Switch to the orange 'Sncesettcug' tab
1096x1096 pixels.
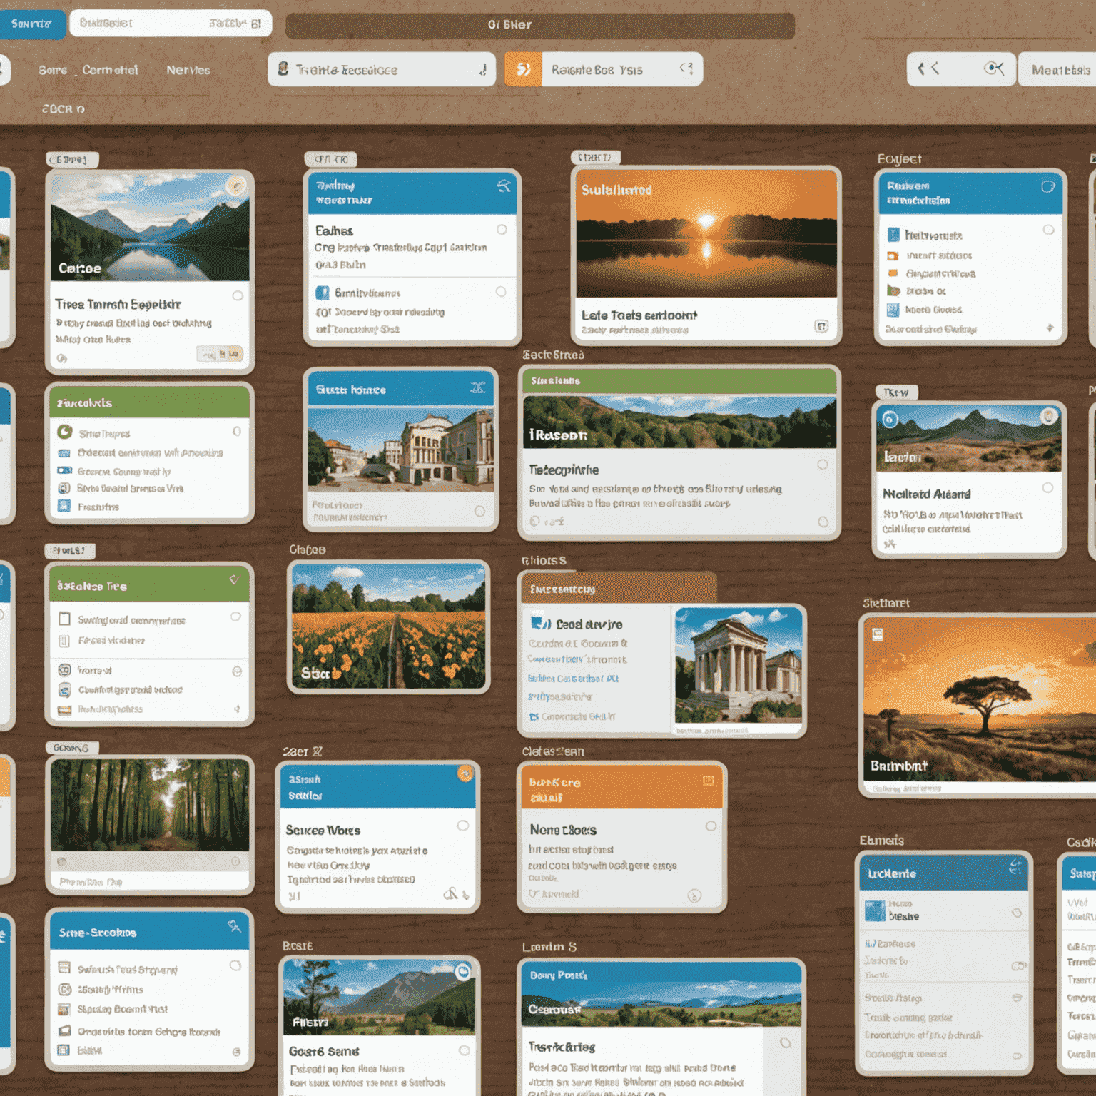(x=618, y=589)
